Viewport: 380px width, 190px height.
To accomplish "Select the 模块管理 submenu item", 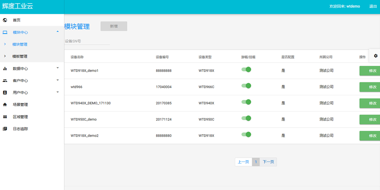I will tap(20, 44).
